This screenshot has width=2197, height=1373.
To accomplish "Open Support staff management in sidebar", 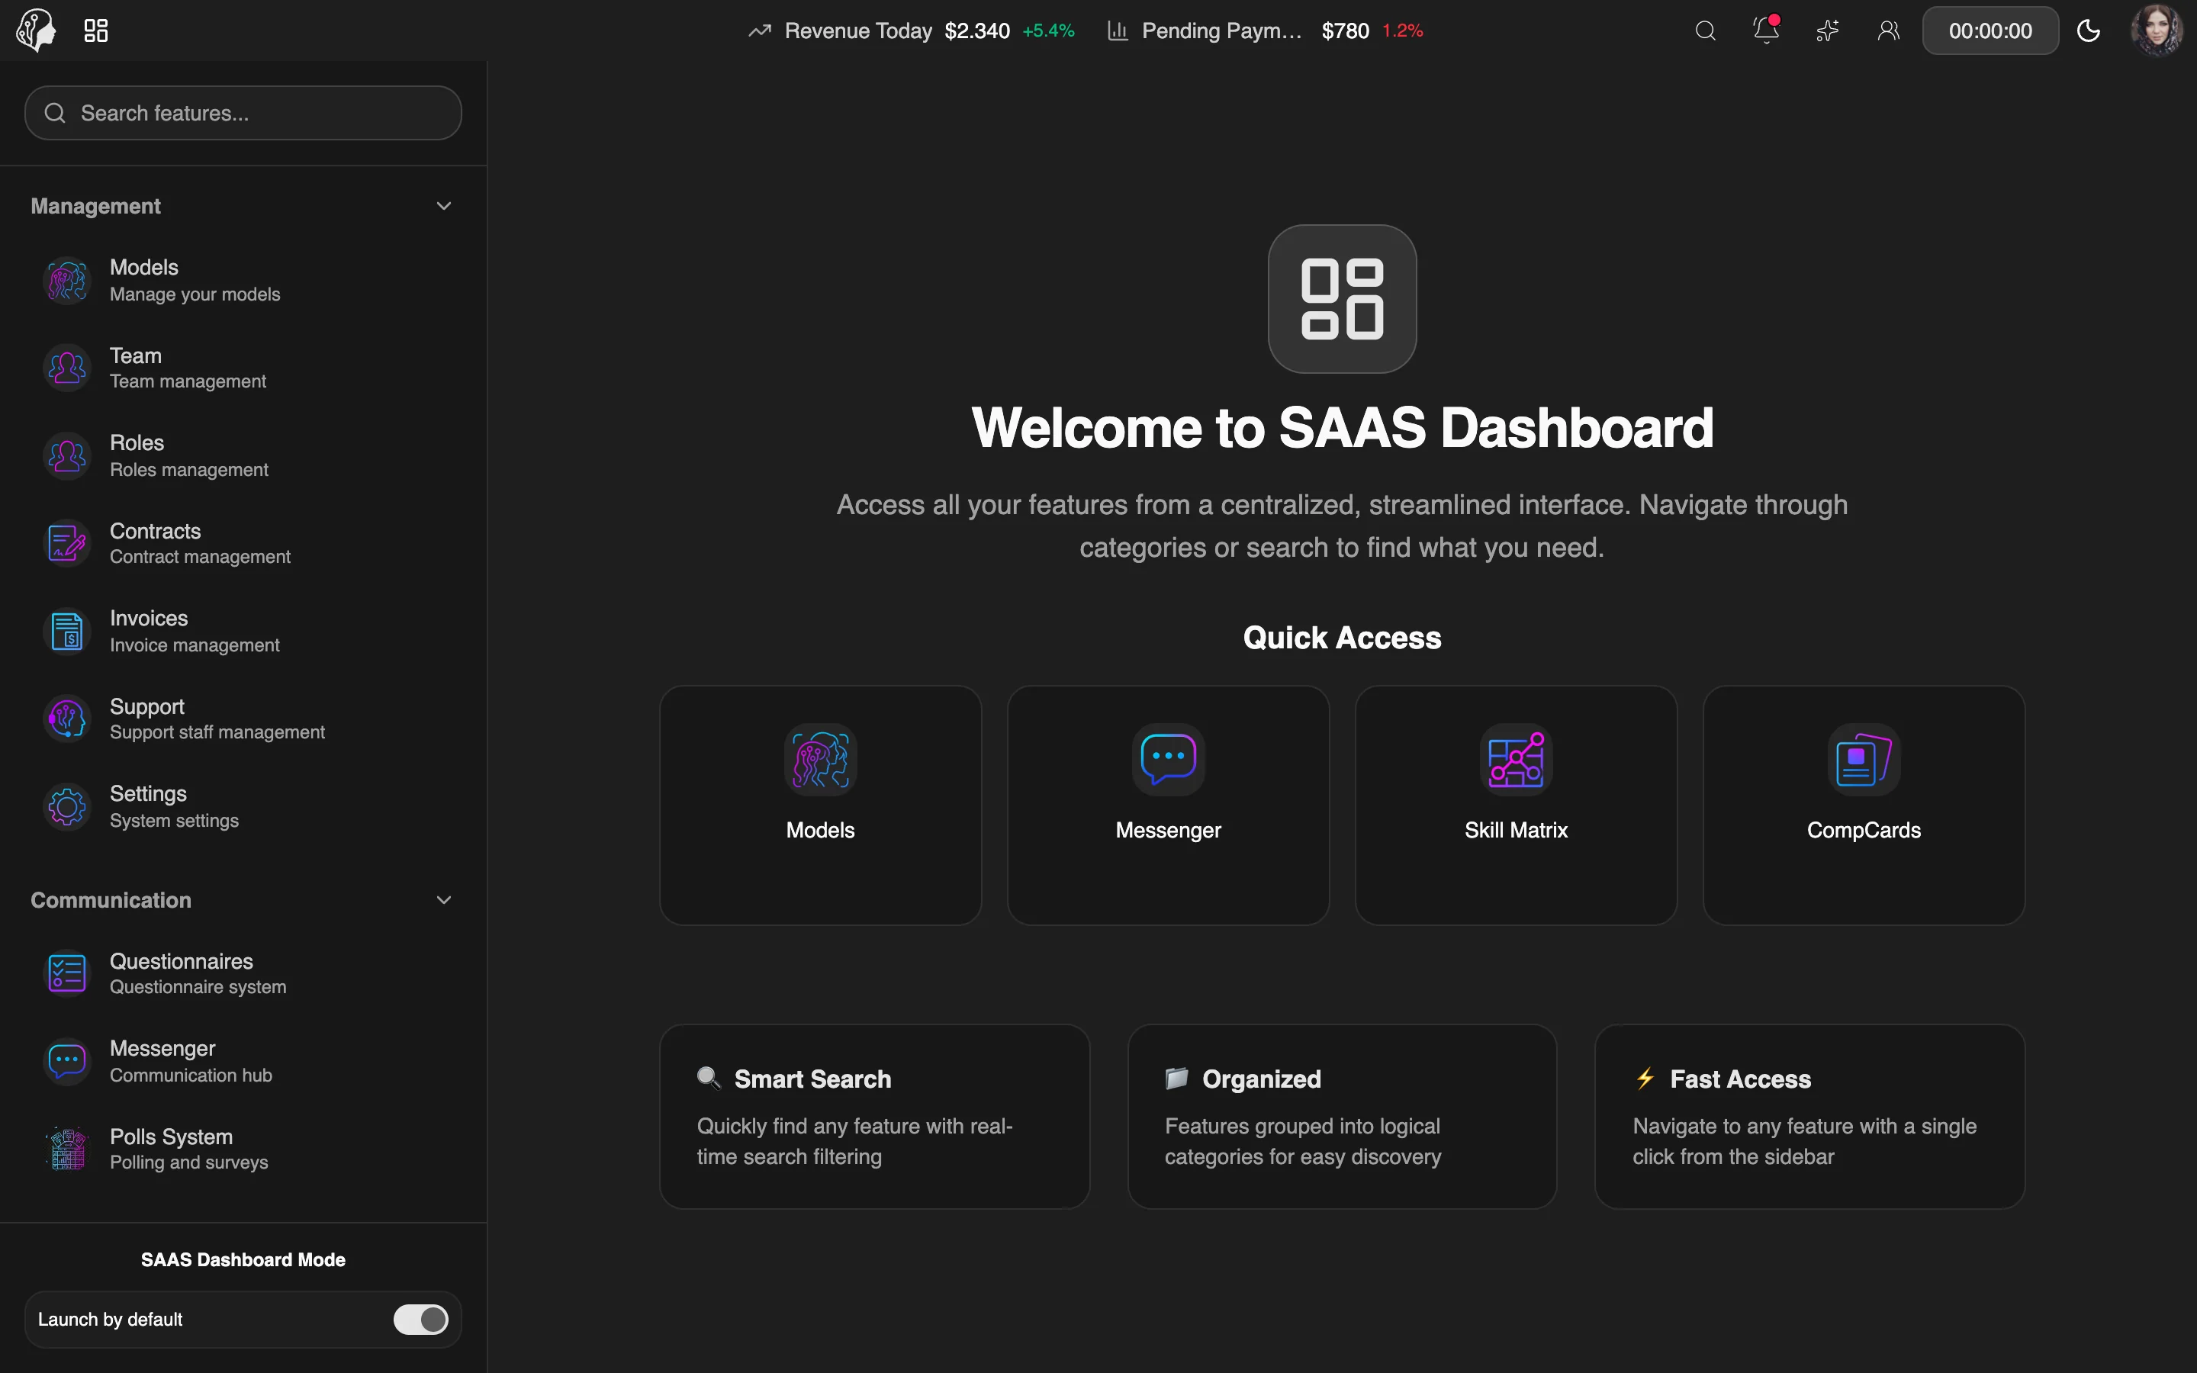I will pos(243,719).
